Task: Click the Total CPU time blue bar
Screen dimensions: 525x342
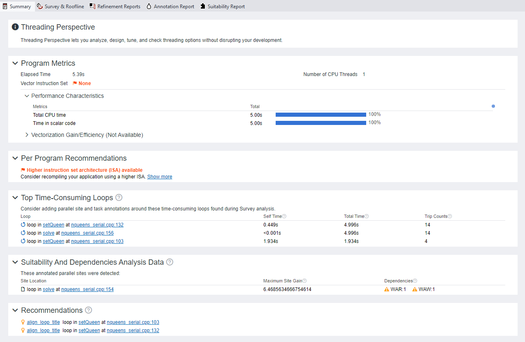Action: (321, 115)
